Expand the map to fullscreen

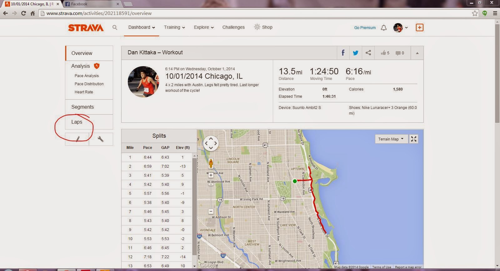(414, 139)
